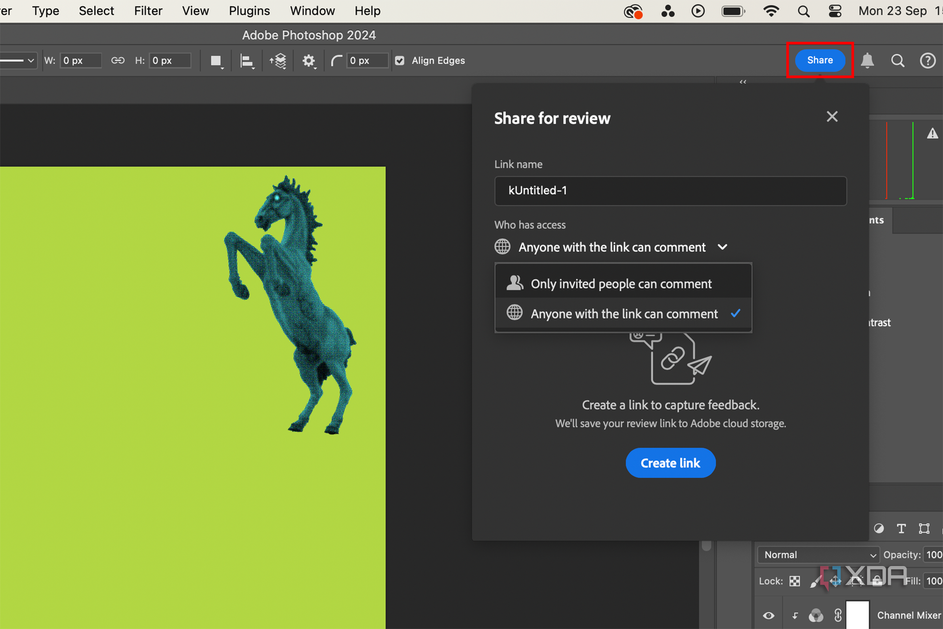Open the notifications bell icon

867,61
